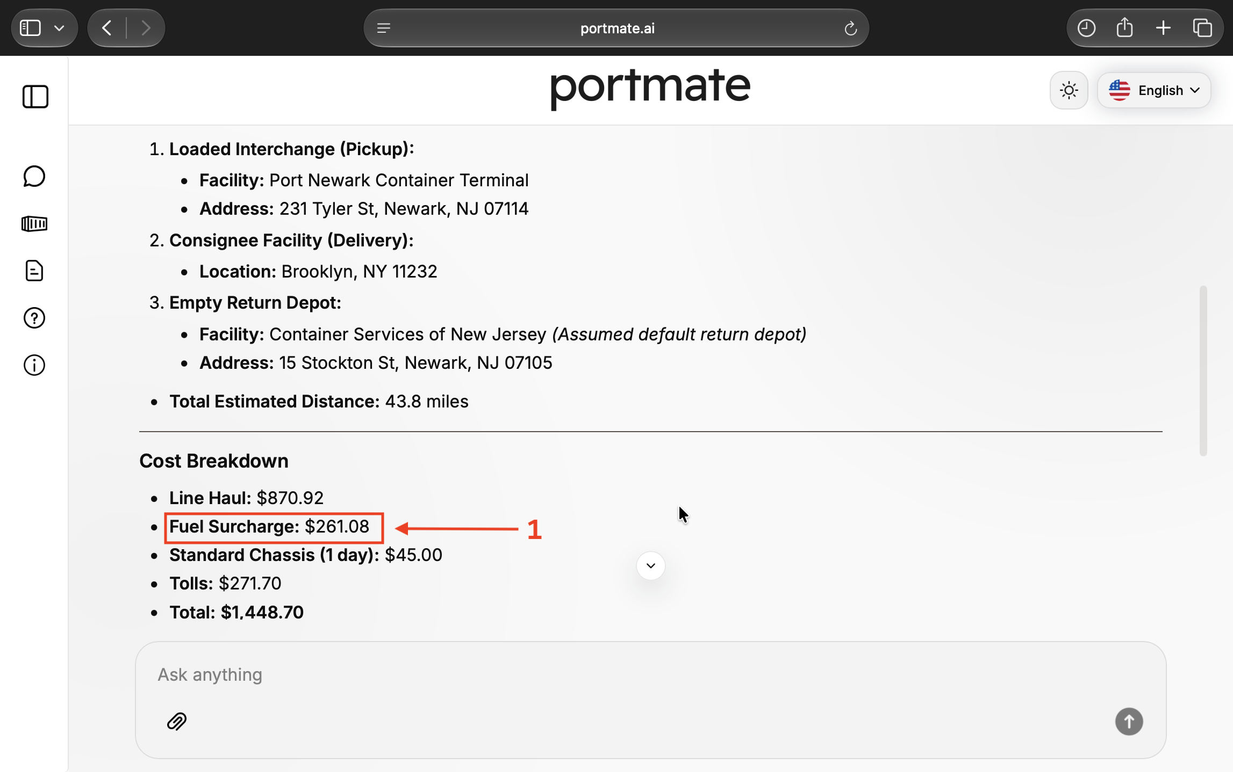Open the Reader view icon in address bar
The height and width of the screenshot is (772, 1233).
click(384, 28)
